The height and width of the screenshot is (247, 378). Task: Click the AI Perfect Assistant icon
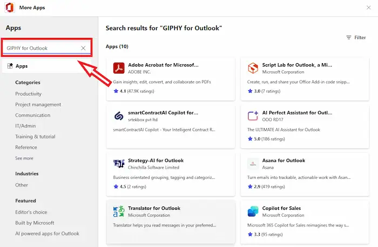pos(253,116)
